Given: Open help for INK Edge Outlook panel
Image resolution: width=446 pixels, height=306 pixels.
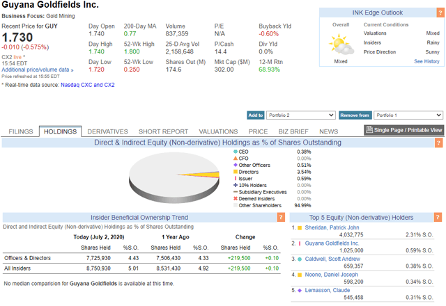Looking at the screenshot, I should pyautogui.click(x=440, y=13).
